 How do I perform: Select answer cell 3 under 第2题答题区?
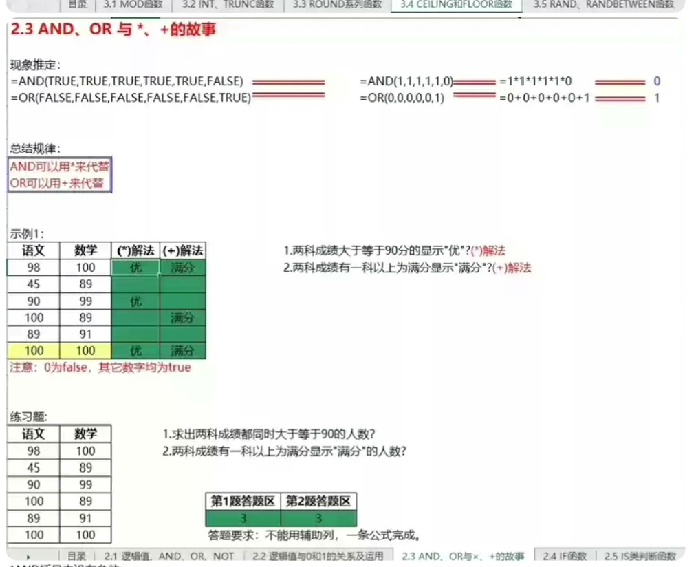pyautogui.click(x=318, y=518)
